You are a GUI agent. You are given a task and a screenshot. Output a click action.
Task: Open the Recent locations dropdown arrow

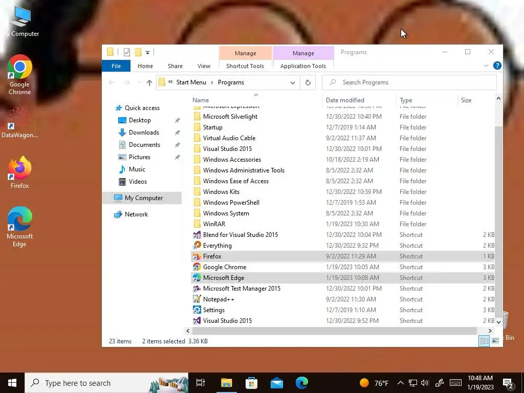coord(139,82)
